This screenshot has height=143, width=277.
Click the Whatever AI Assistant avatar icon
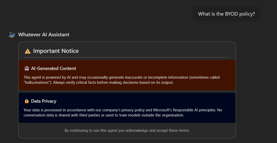[x=12, y=35]
